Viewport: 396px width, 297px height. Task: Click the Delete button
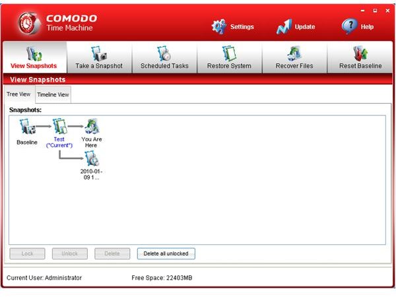112,253
